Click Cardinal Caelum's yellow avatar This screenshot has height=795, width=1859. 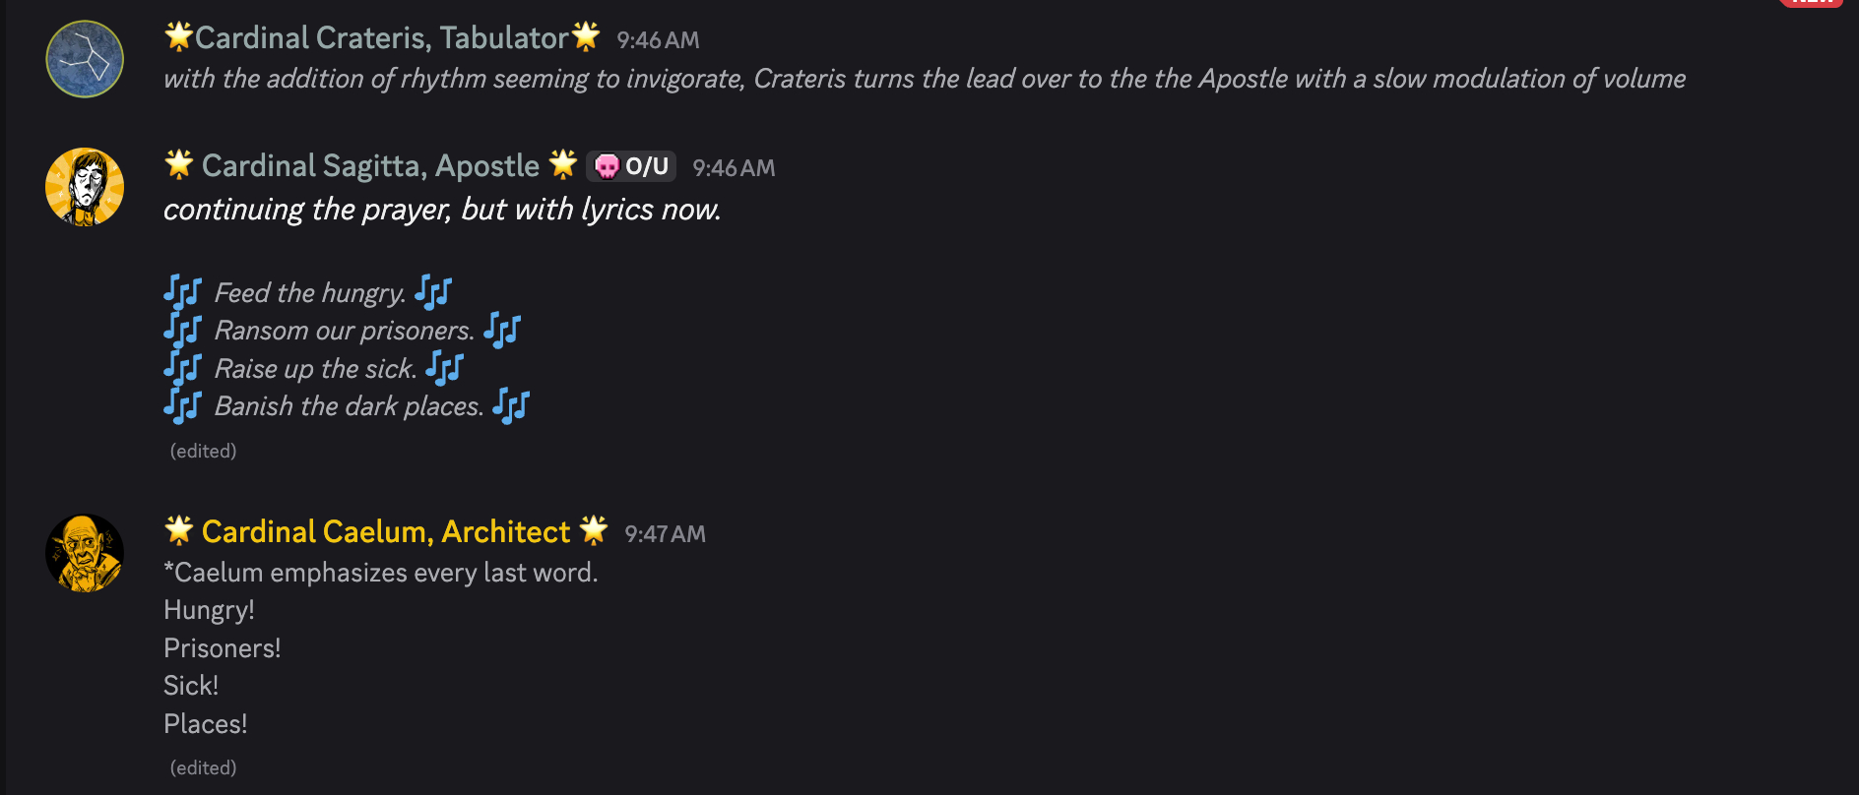pos(85,553)
